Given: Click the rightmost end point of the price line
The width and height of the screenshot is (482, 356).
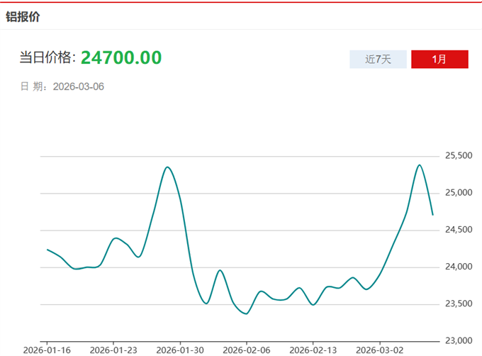Looking at the screenshot, I should [432, 214].
